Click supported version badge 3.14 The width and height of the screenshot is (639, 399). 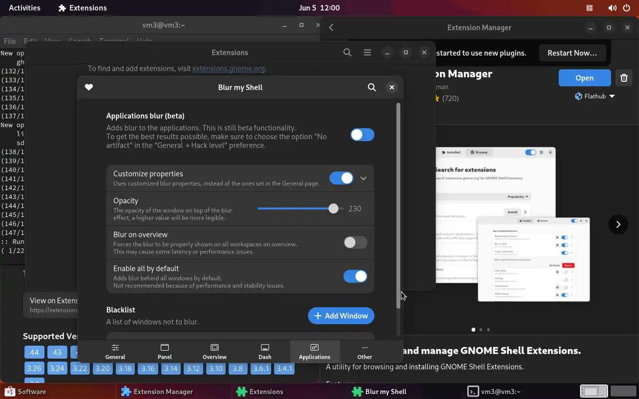tap(171, 369)
